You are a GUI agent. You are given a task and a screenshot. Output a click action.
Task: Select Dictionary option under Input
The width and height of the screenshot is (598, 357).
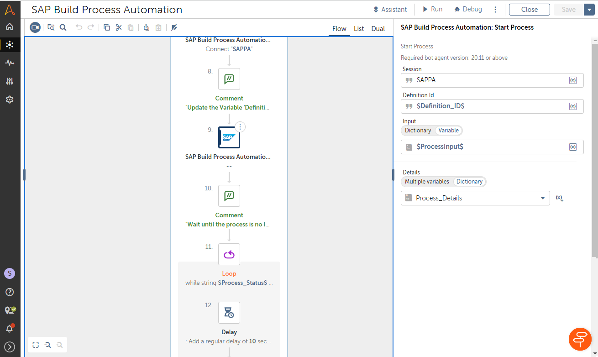[418, 131]
